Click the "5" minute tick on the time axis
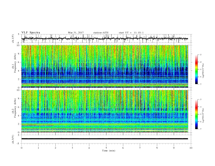 (x=106, y=148)
